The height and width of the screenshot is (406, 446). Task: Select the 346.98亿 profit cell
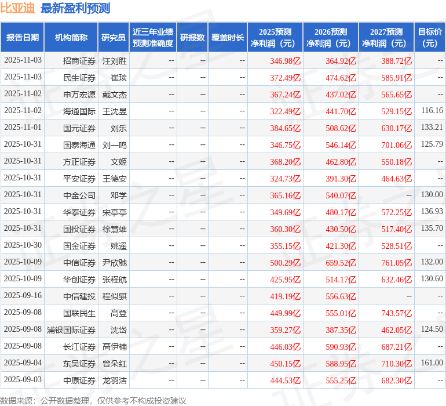[x=286, y=61]
